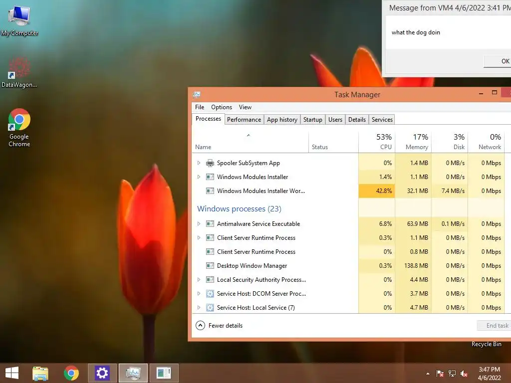Select the 42.8% CPU value cell
The width and height of the screenshot is (511, 383).
point(377,191)
